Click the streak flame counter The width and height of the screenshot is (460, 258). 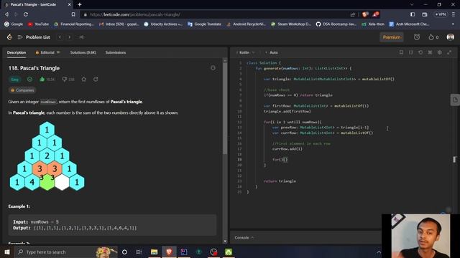[433, 37]
